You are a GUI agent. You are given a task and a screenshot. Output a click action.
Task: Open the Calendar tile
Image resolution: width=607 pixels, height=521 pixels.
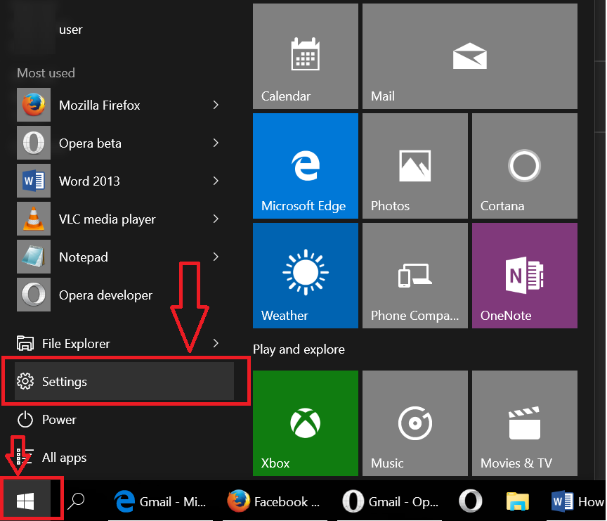pyautogui.click(x=306, y=56)
